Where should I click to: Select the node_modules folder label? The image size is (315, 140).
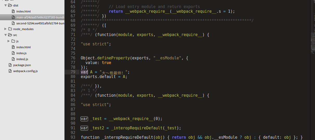[x=23, y=29]
